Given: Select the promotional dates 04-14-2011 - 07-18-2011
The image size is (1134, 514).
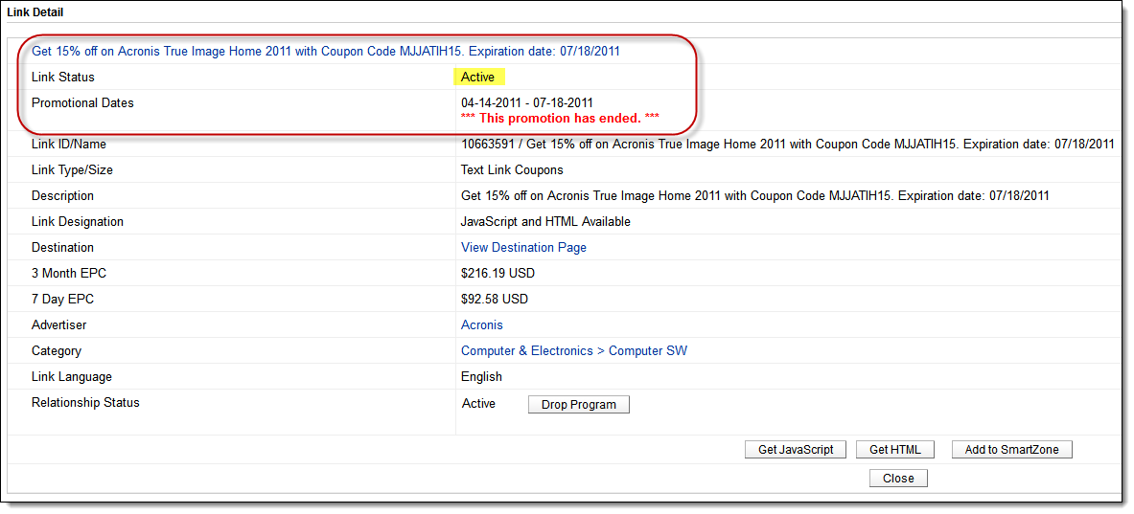Looking at the screenshot, I should point(526,102).
